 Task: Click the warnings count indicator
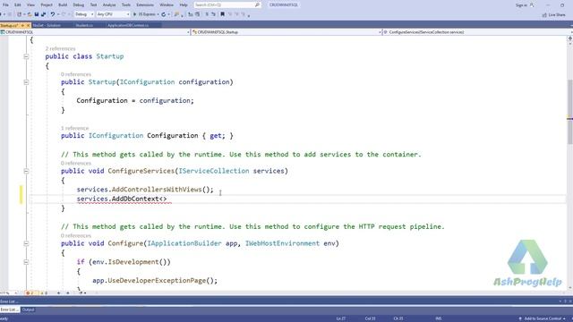pos(44,292)
